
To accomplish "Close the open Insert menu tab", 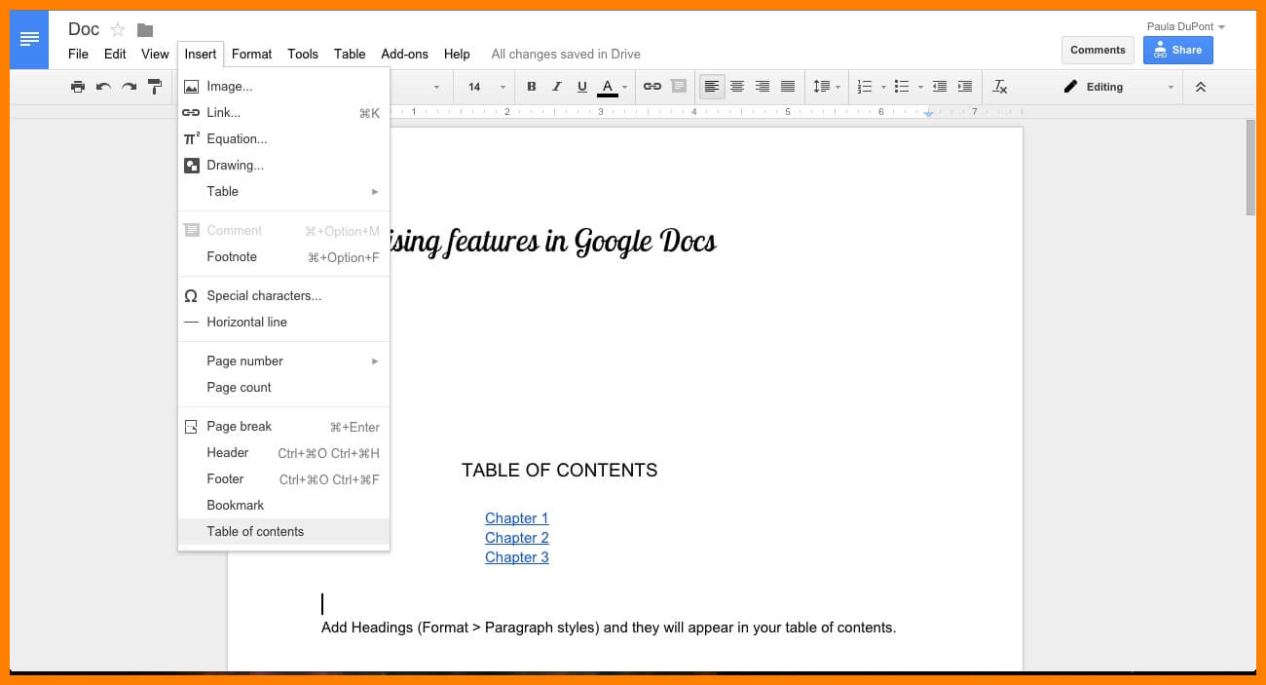I will pyautogui.click(x=201, y=54).
